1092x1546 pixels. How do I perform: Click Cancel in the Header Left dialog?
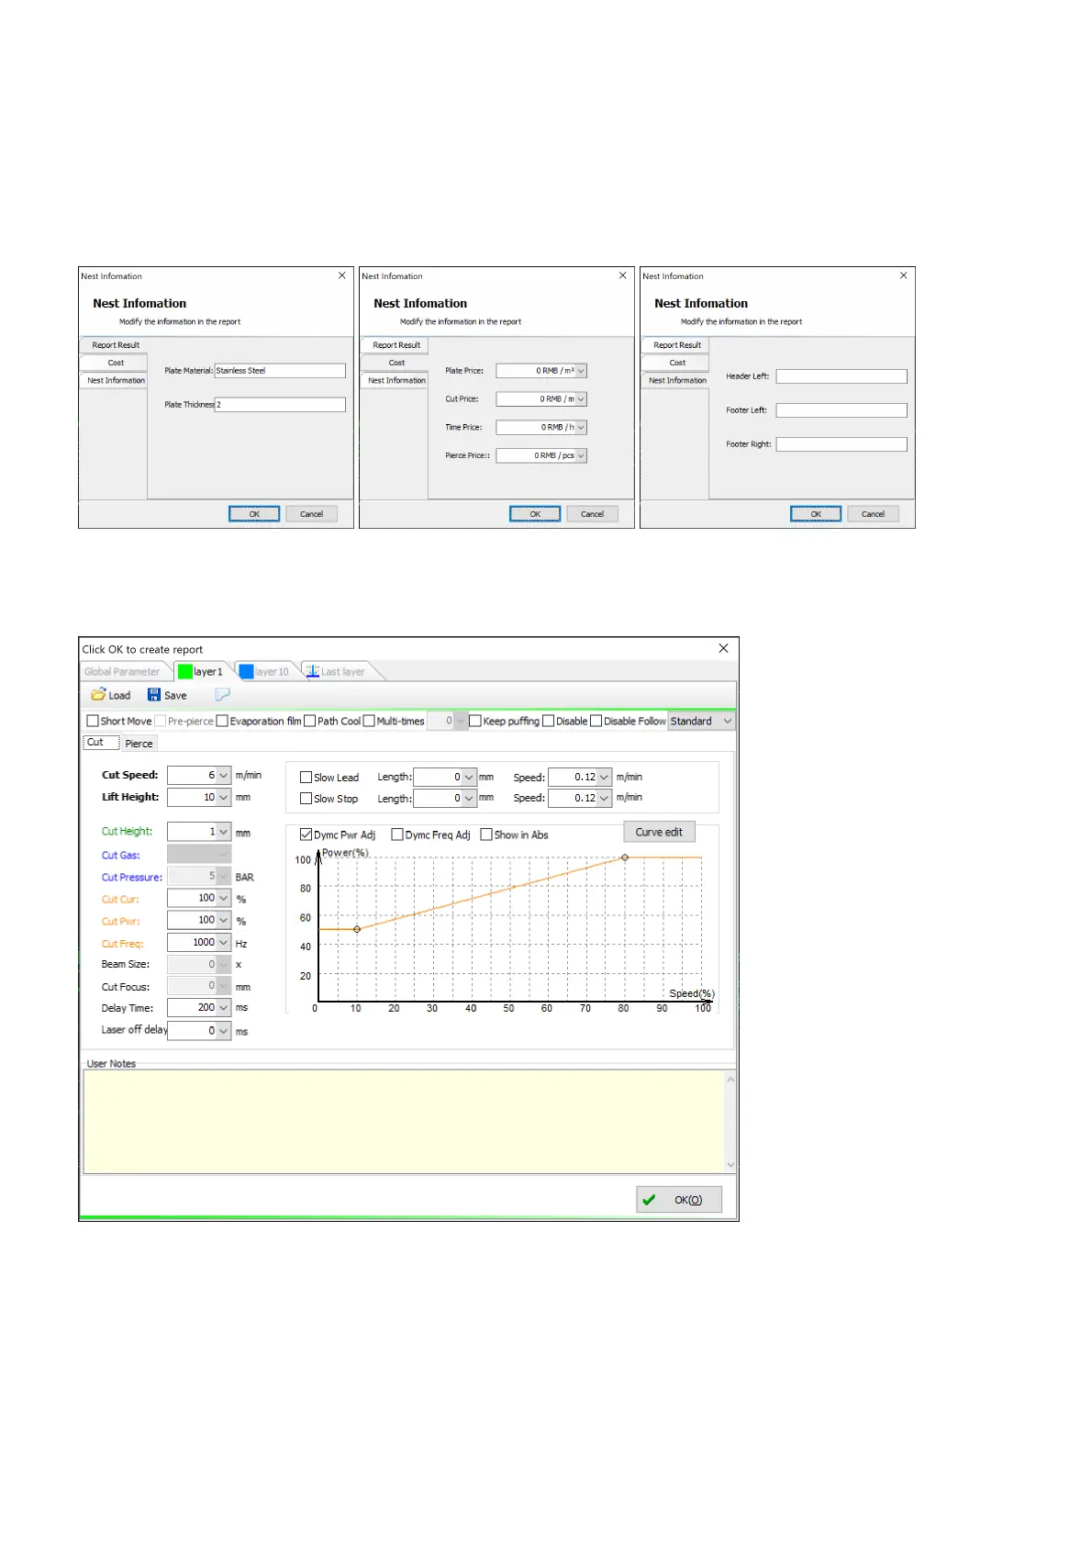873,514
